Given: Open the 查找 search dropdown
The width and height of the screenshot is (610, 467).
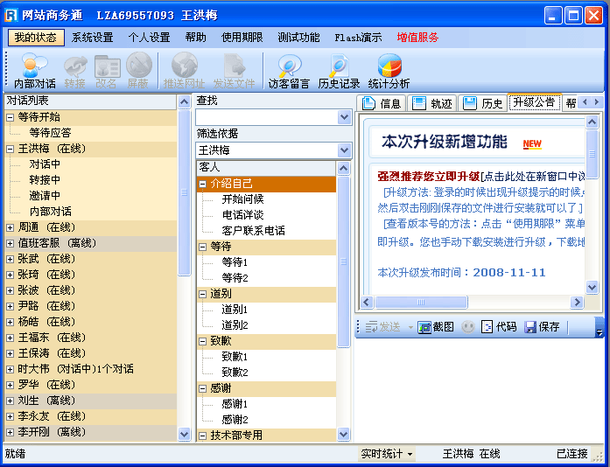Looking at the screenshot, I should tap(344, 117).
